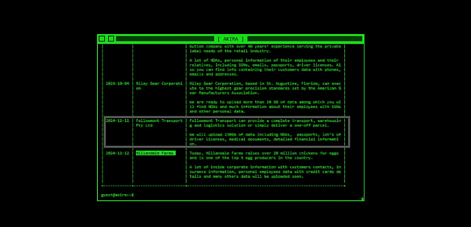Viewport: 471px width, 227px height.
Task: Click the date 2024-11-12
Action: (x=117, y=153)
